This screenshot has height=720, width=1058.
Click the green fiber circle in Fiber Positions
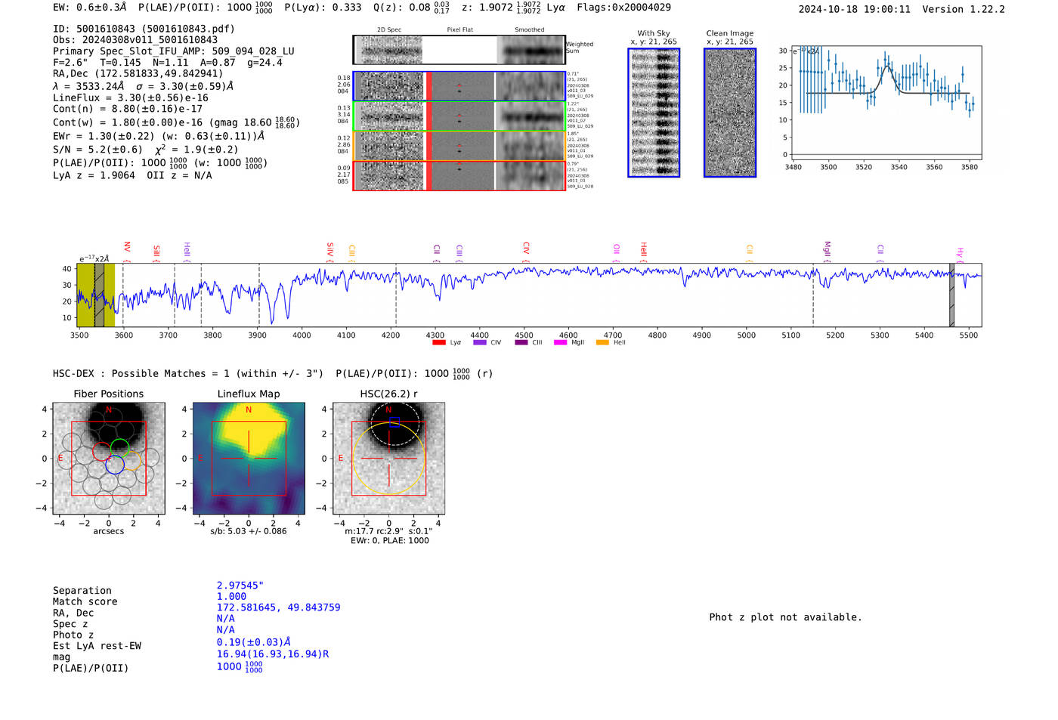click(x=119, y=448)
